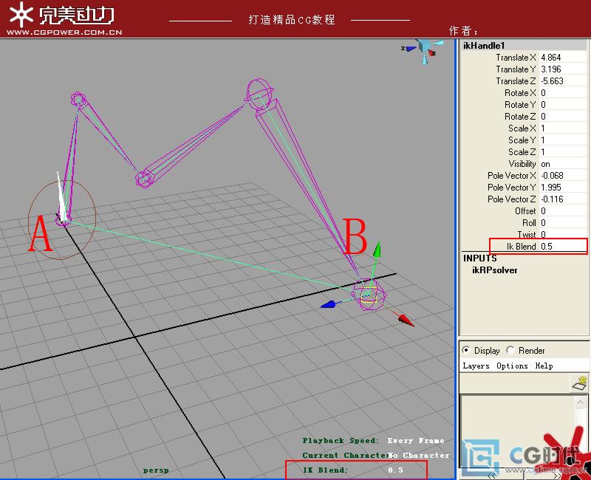The height and width of the screenshot is (480, 591).
Task: Select the ikHandle1 node name in channel box
Action: pyautogui.click(x=484, y=46)
